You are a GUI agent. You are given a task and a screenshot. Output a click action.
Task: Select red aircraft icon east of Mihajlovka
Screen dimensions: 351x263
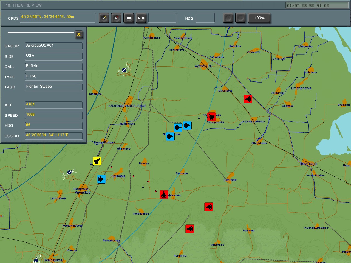(x=248, y=99)
